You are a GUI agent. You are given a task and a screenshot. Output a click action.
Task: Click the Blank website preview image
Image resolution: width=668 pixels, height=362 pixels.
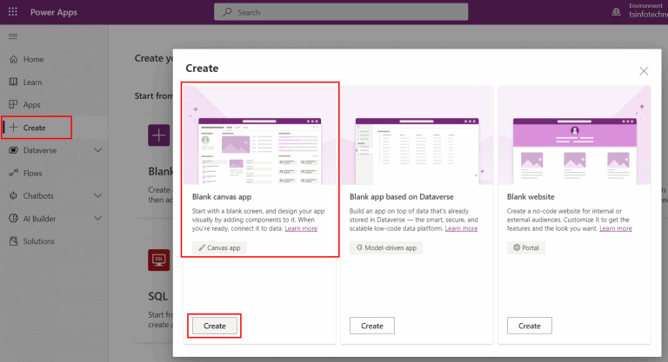coord(574,135)
